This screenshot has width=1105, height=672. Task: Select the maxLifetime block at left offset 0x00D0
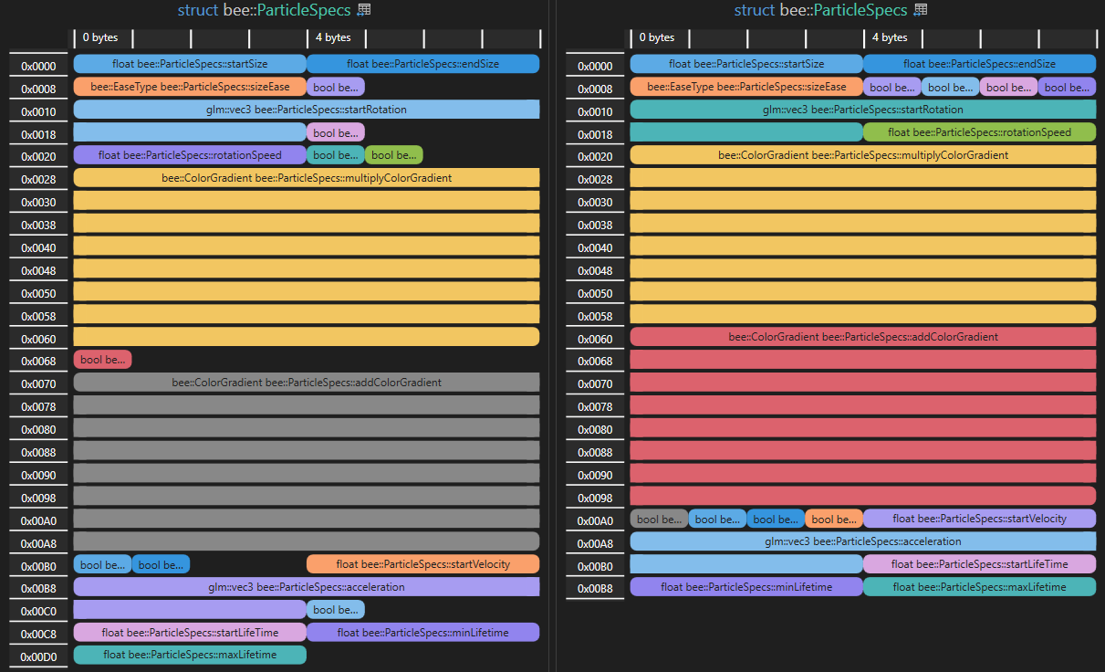click(190, 655)
